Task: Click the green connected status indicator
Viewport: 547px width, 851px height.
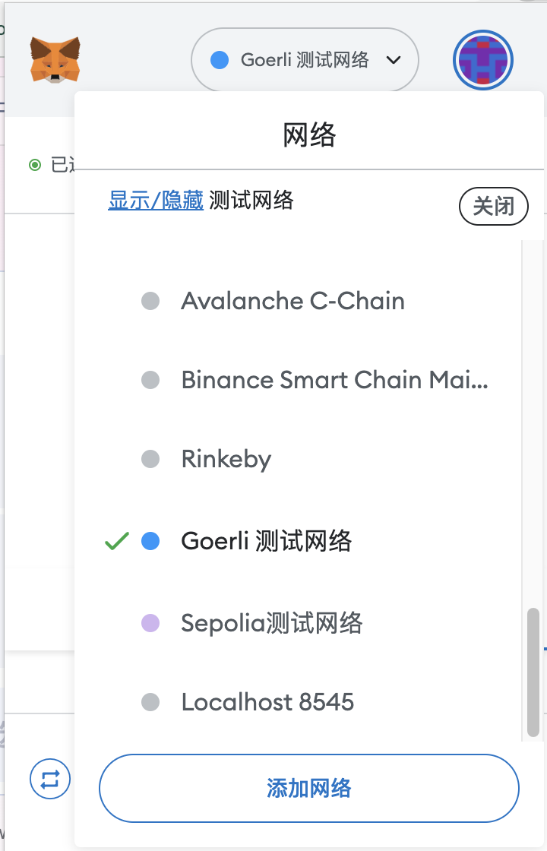Action: point(35,164)
